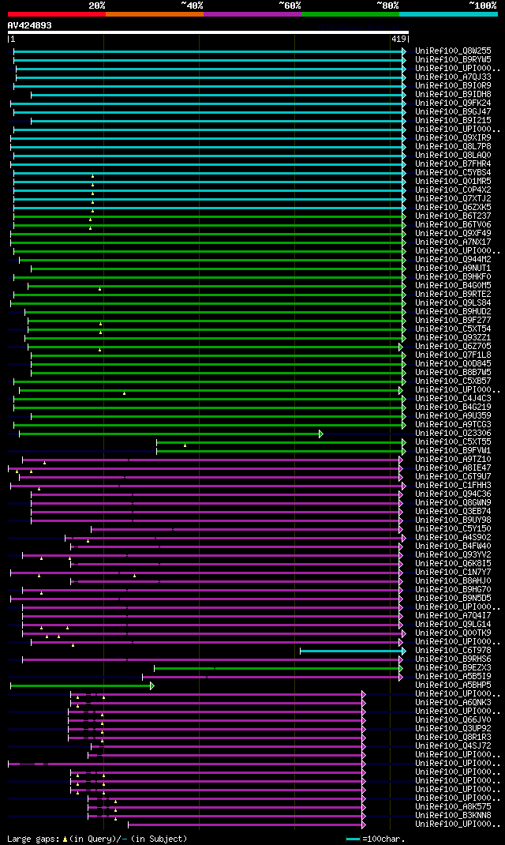Select the UniRef100_C5XB57 label

click(453, 381)
